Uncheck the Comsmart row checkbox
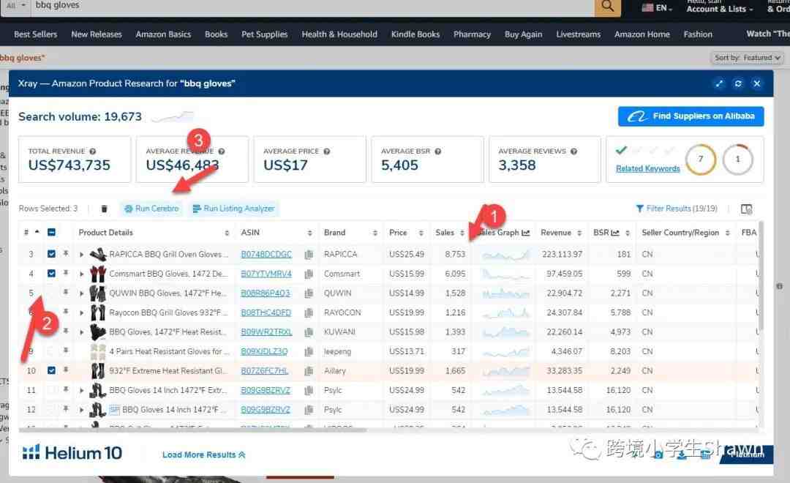The height and width of the screenshot is (483, 790). (51, 273)
